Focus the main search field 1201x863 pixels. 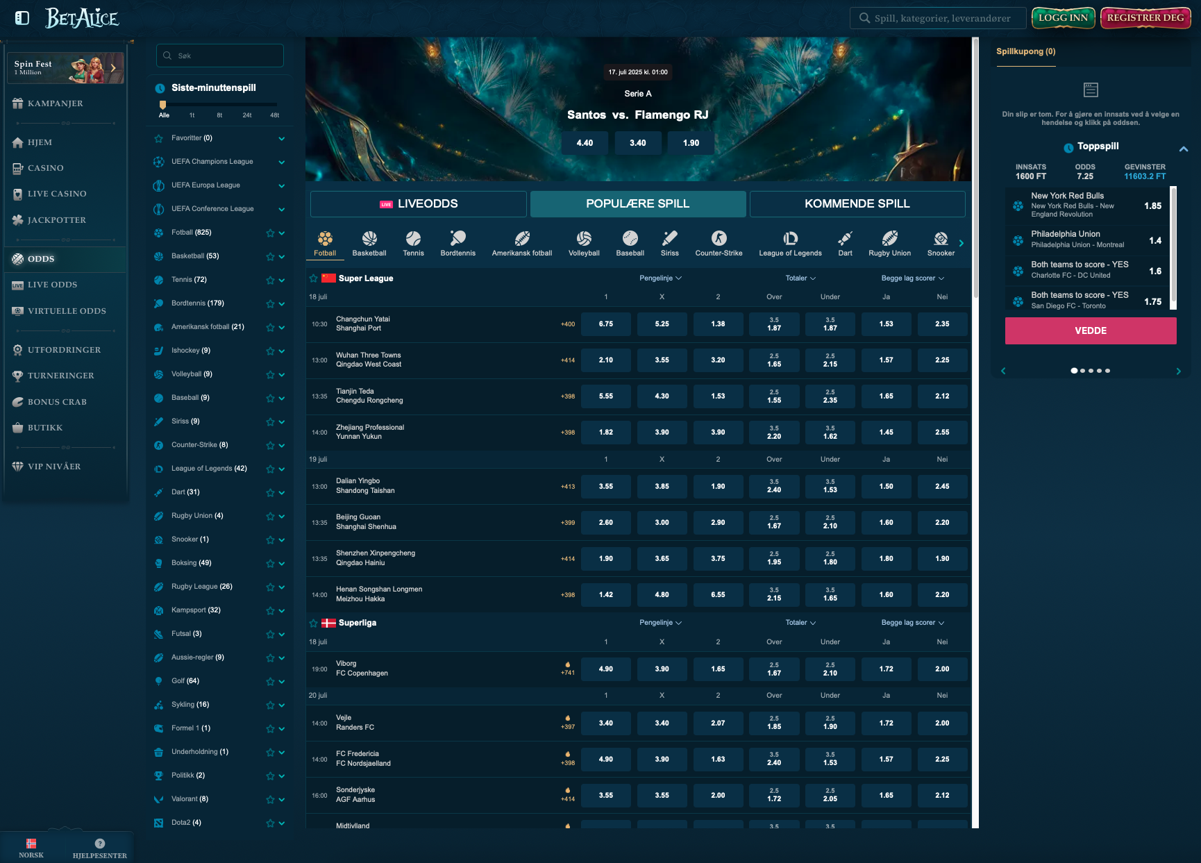click(x=938, y=18)
